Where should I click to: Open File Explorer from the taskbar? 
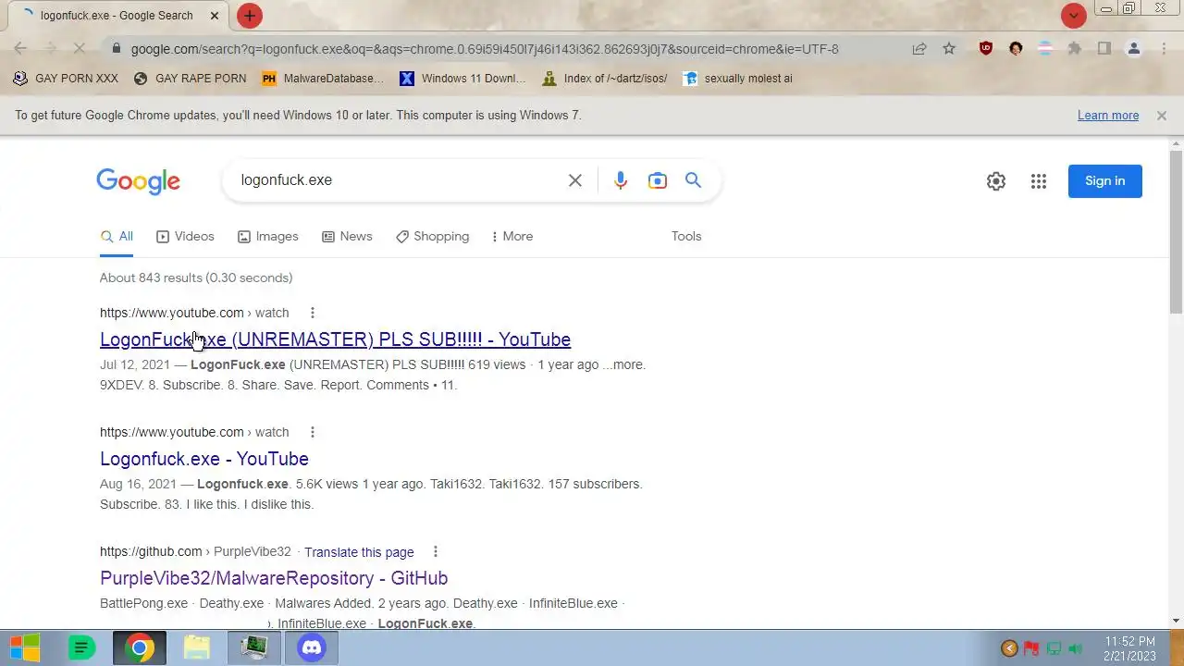pyautogui.click(x=197, y=647)
